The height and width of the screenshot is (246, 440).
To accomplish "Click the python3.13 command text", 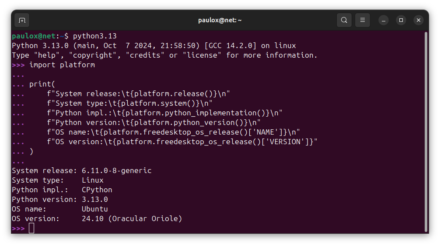I will (95, 36).
